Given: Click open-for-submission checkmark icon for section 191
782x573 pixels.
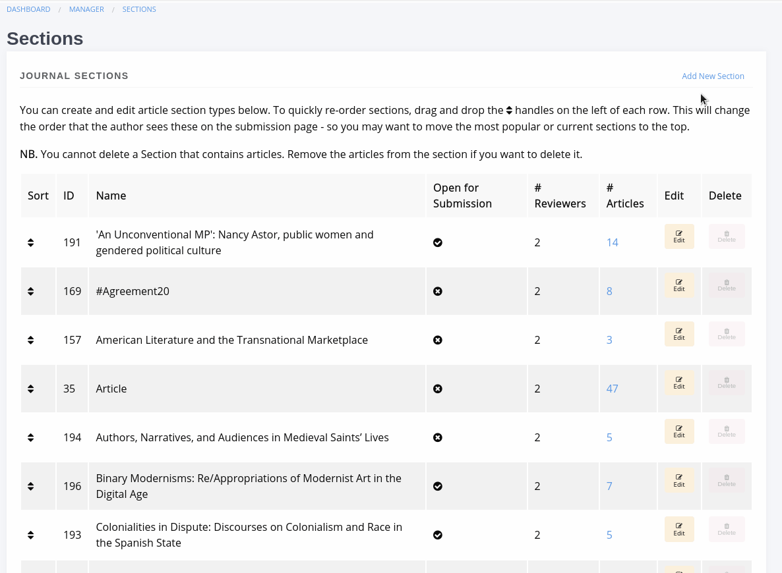Looking at the screenshot, I should [x=437, y=242].
